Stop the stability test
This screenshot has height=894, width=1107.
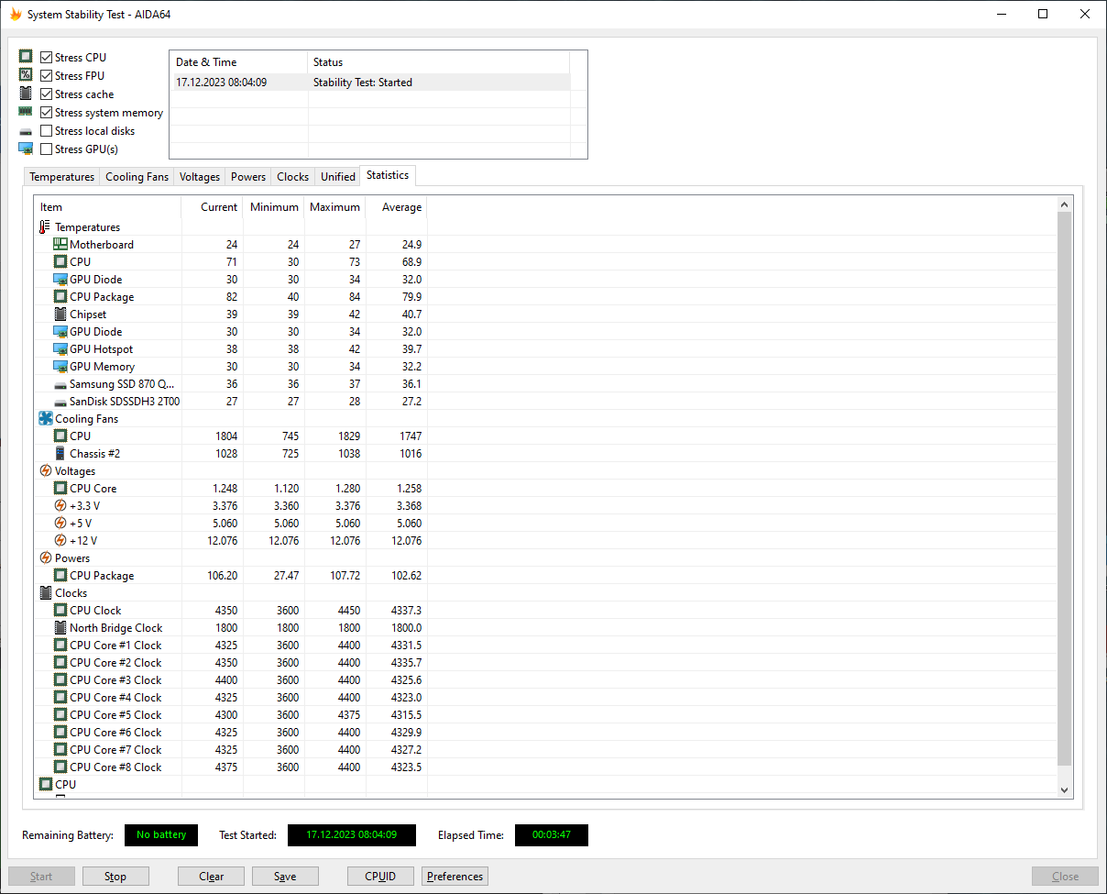(115, 877)
